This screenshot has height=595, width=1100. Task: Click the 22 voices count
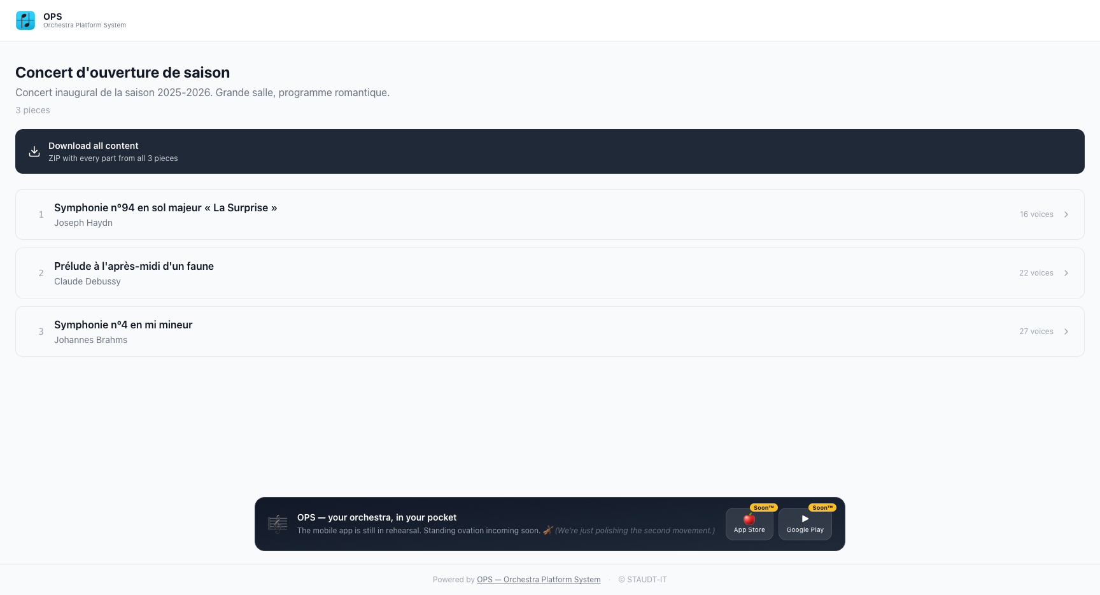pos(1036,273)
